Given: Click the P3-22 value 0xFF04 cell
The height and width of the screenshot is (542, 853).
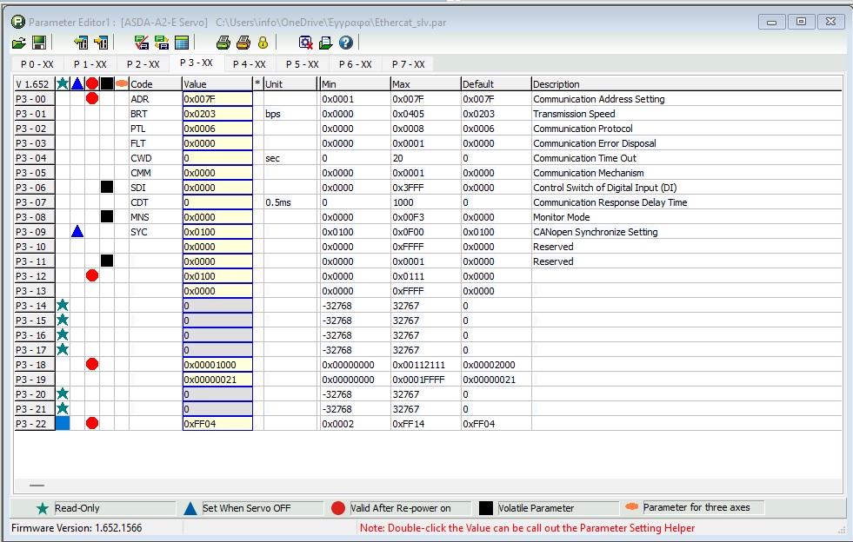Looking at the screenshot, I should 217,424.
